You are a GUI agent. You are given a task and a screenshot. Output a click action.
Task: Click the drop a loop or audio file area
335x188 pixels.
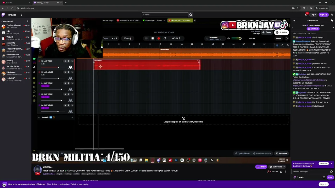183,120
